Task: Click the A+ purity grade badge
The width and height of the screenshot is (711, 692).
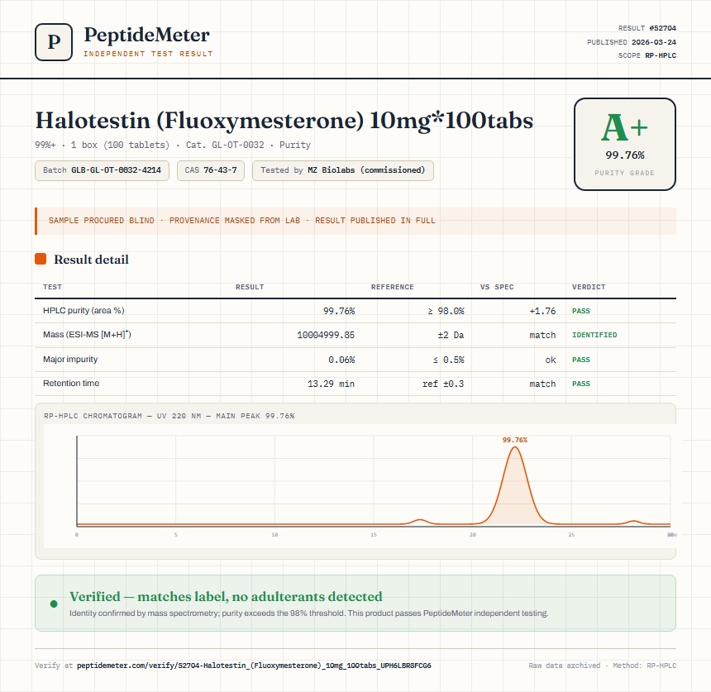Action: pos(625,144)
